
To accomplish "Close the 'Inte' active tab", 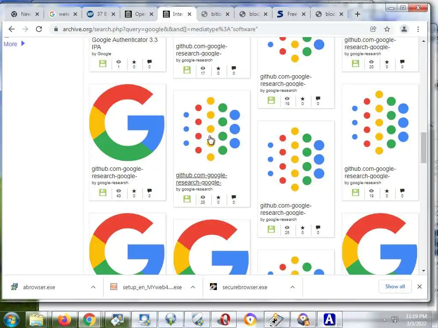I will (189, 14).
